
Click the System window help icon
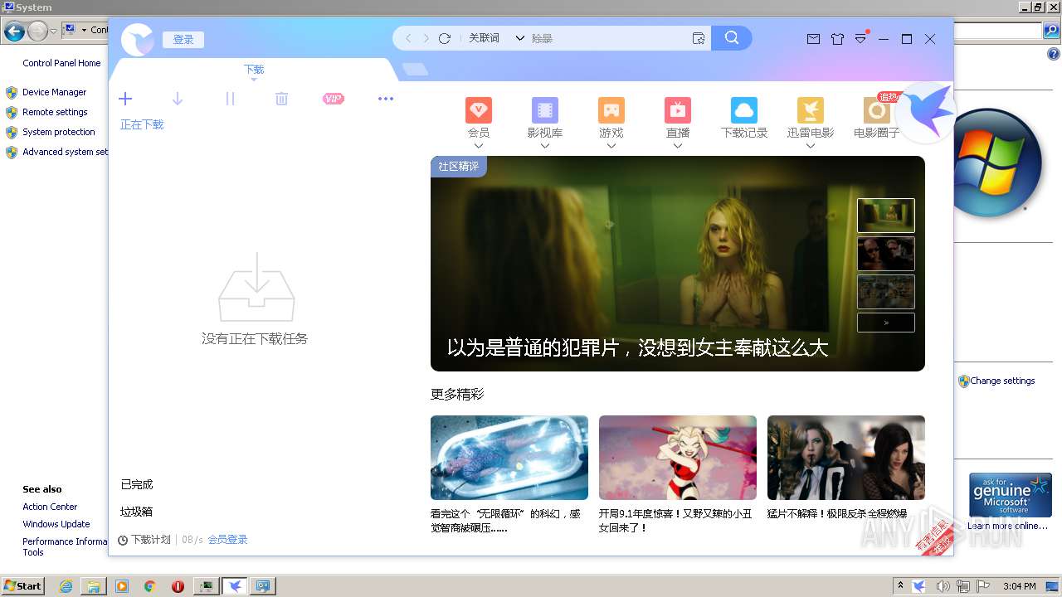tap(1054, 55)
